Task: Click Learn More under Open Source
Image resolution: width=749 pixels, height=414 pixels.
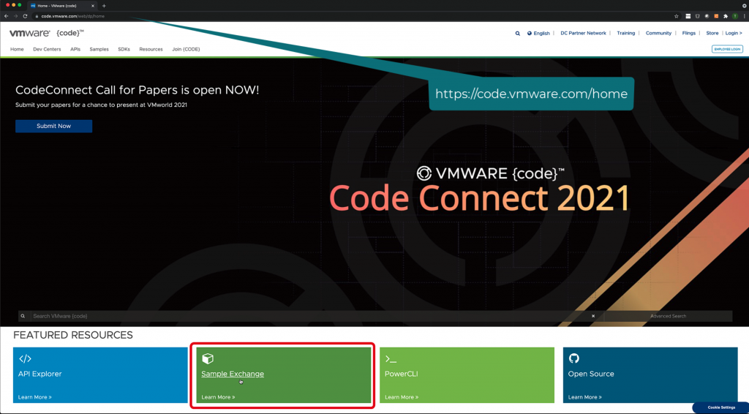Action: pos(585,397)
